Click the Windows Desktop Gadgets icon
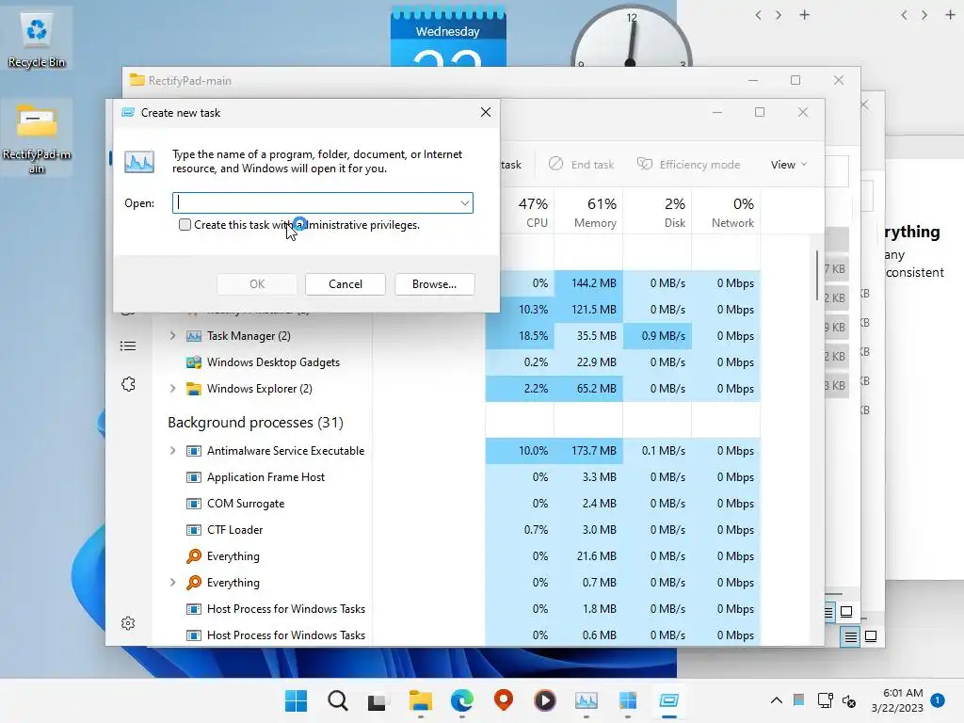 point(194,362)
